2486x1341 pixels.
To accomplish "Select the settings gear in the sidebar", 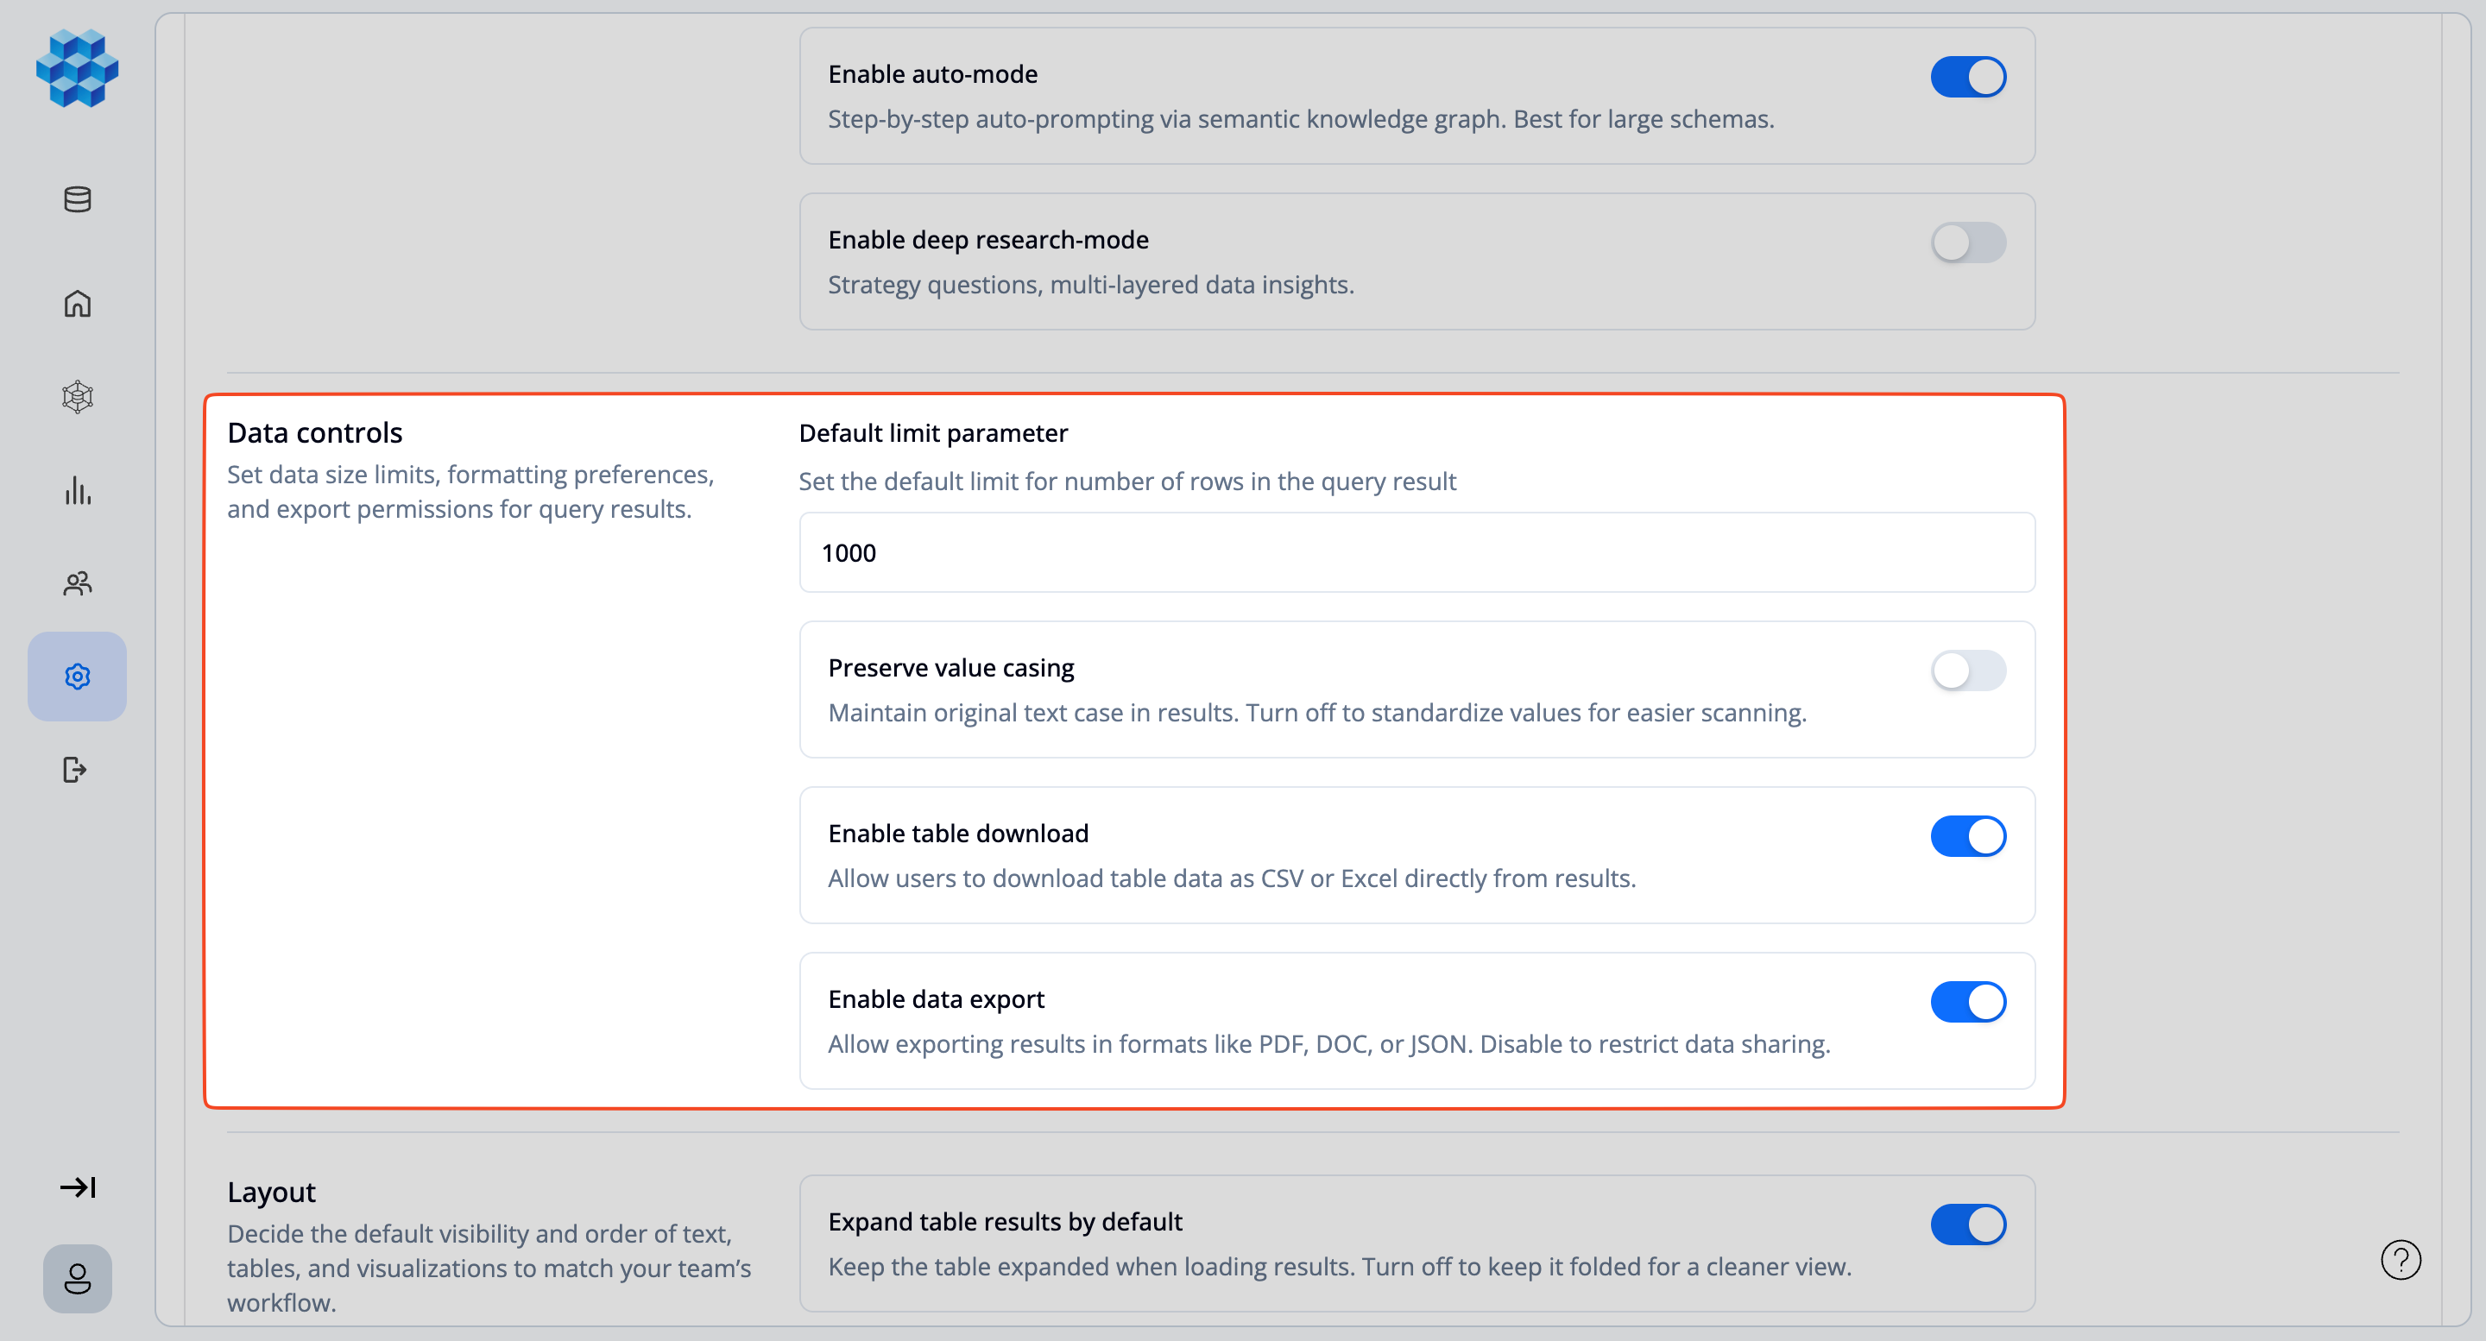I will [77, 677].
